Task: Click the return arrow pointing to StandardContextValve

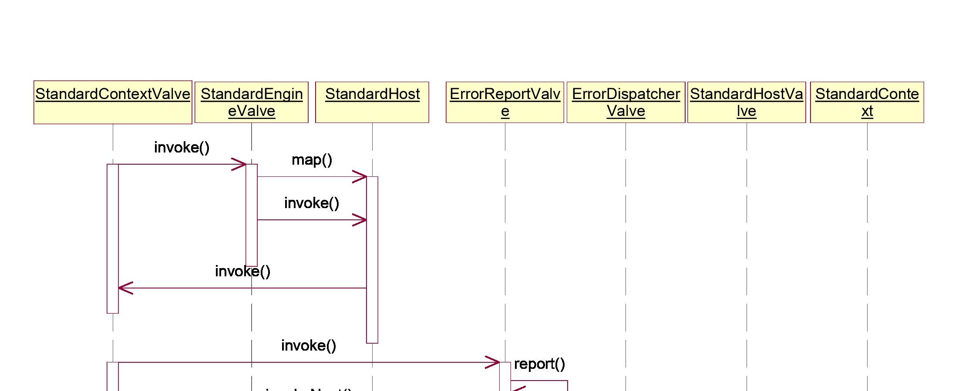Action: tap(242, 288)
